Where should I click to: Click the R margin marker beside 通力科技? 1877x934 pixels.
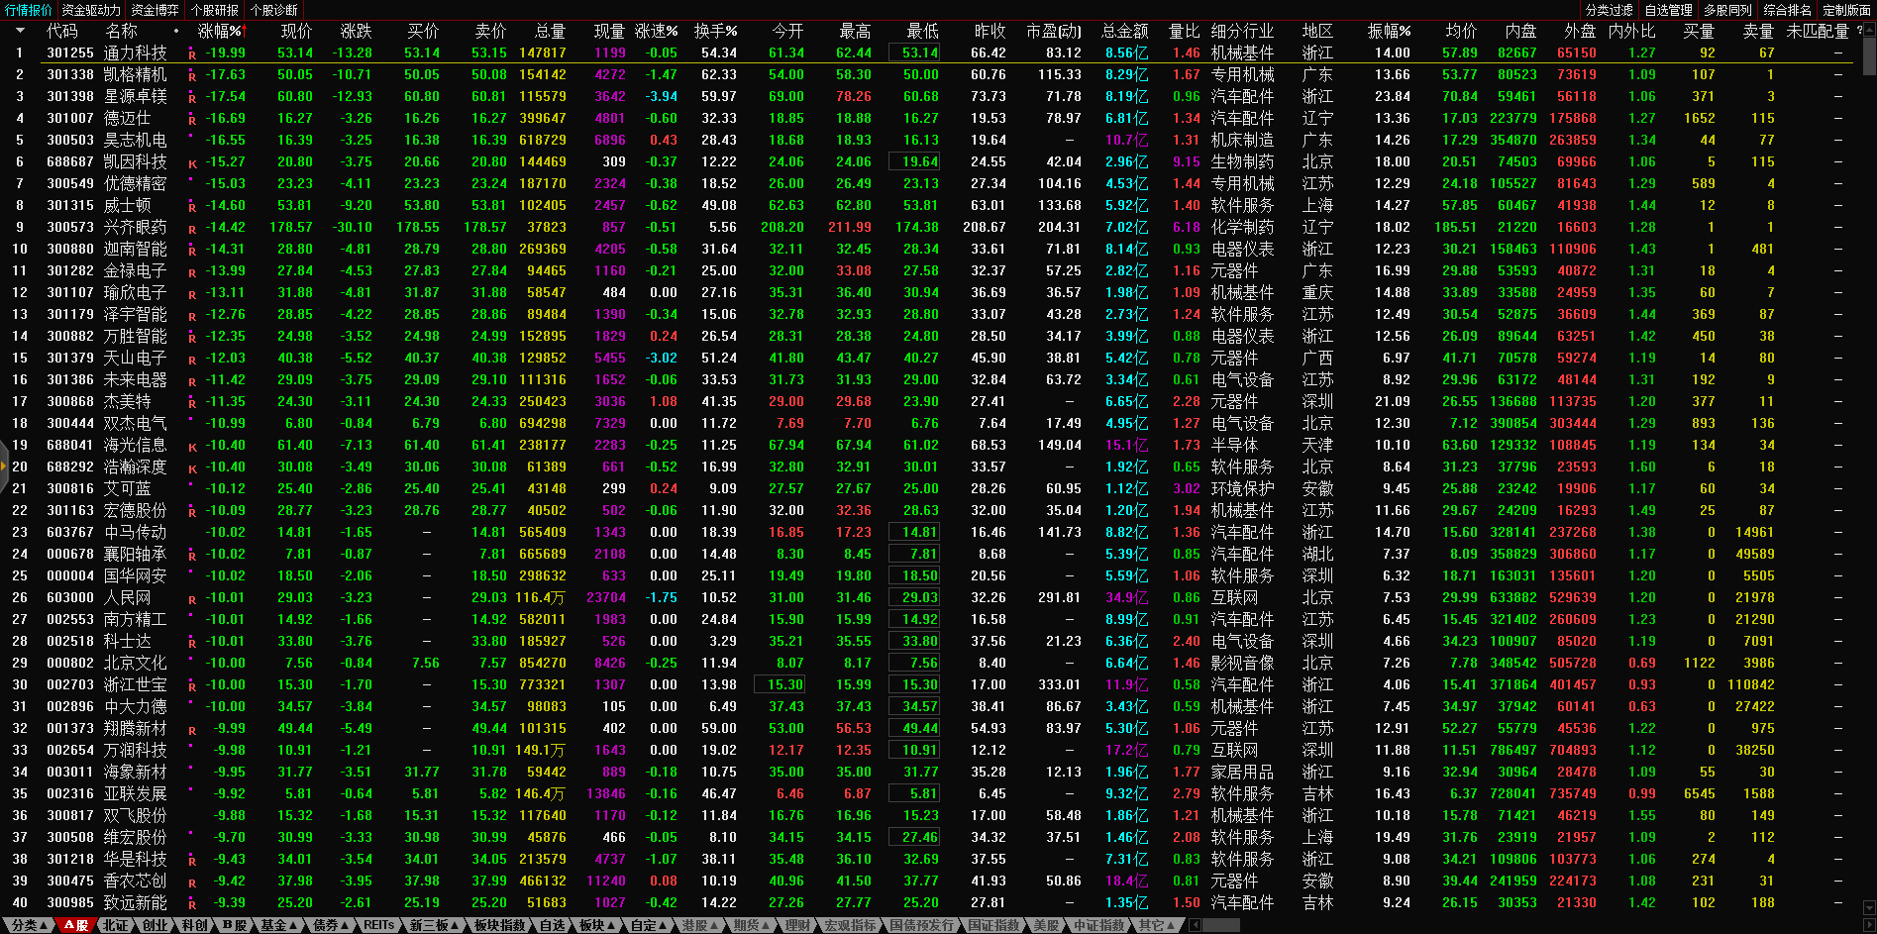click(x=192, y=54)
